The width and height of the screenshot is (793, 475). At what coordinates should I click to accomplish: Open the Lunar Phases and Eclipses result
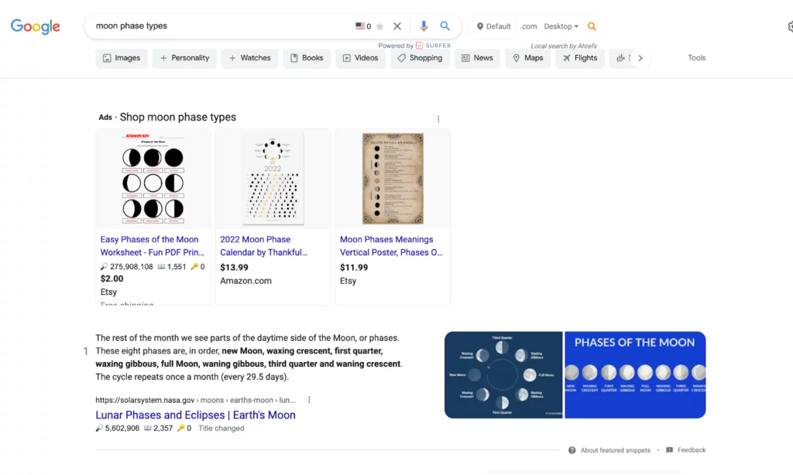(195, 415)
